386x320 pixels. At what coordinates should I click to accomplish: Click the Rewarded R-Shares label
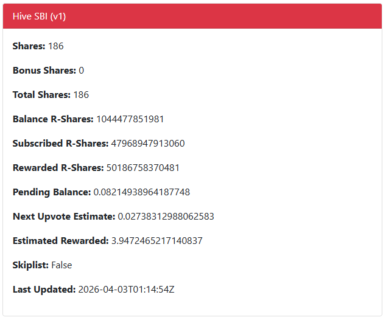[58, 168]
